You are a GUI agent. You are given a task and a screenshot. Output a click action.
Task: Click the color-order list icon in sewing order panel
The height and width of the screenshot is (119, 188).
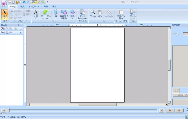click(x=2, y=33)
